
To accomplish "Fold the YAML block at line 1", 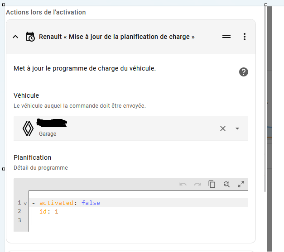I will point(25,203).
